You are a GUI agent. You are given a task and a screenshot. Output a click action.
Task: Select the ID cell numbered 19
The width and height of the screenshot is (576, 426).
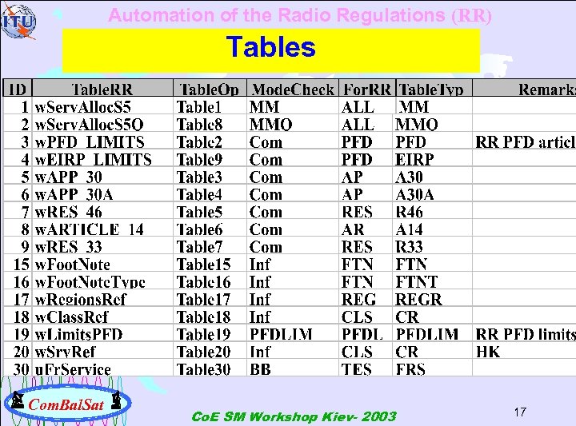pyautogui.click(x=18, y=334)
